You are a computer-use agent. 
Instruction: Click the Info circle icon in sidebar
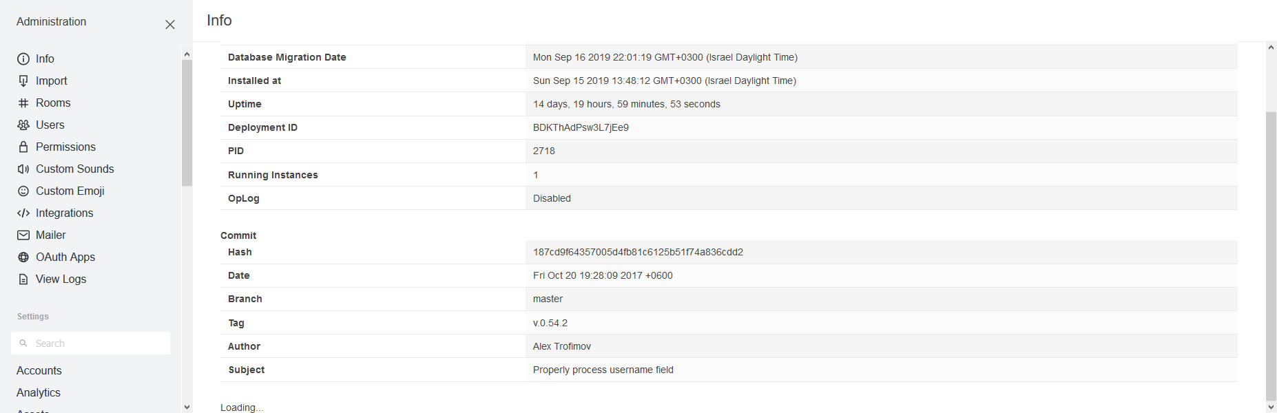click(23, 59)
